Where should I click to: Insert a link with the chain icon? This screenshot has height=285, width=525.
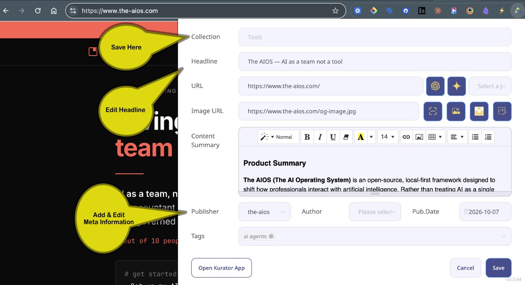pos(406,137)
